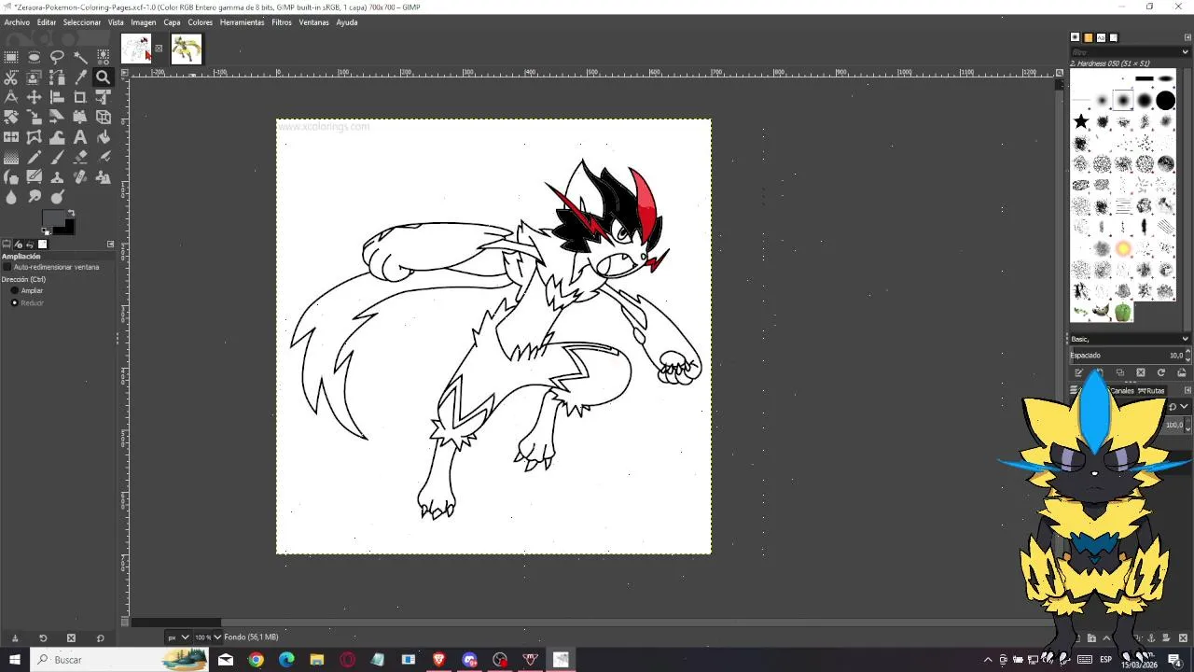Viewport: 1194px width, 672px height.
Task: Refresh brushes with the reload icon
Action: pyautogui.click(x=1161, y=372)
